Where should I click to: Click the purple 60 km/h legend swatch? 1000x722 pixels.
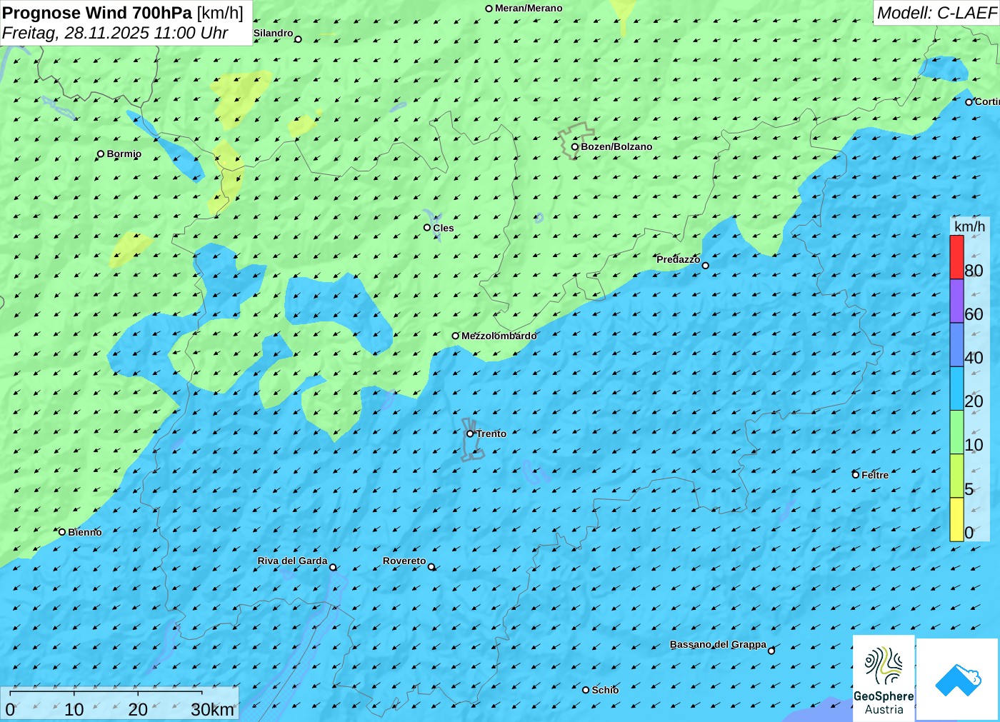pos(956,301)
